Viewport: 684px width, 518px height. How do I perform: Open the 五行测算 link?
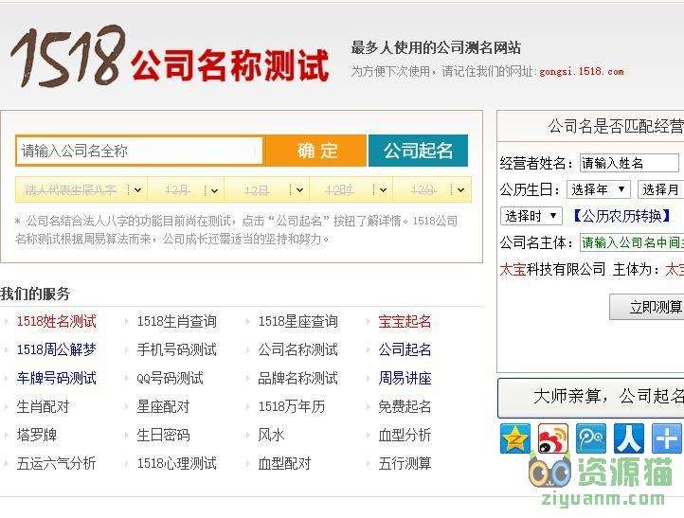point(405,463)
